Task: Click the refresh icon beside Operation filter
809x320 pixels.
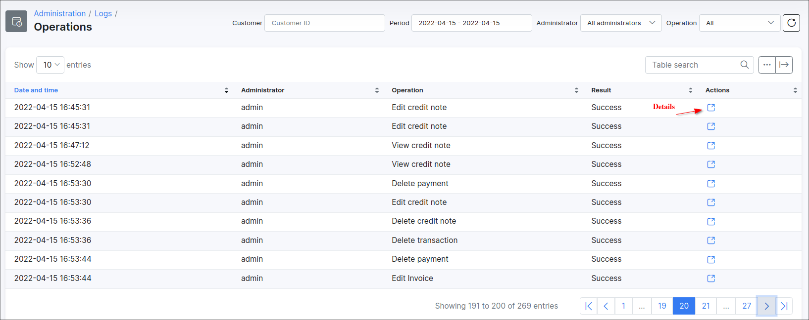Action: point(791,23)
